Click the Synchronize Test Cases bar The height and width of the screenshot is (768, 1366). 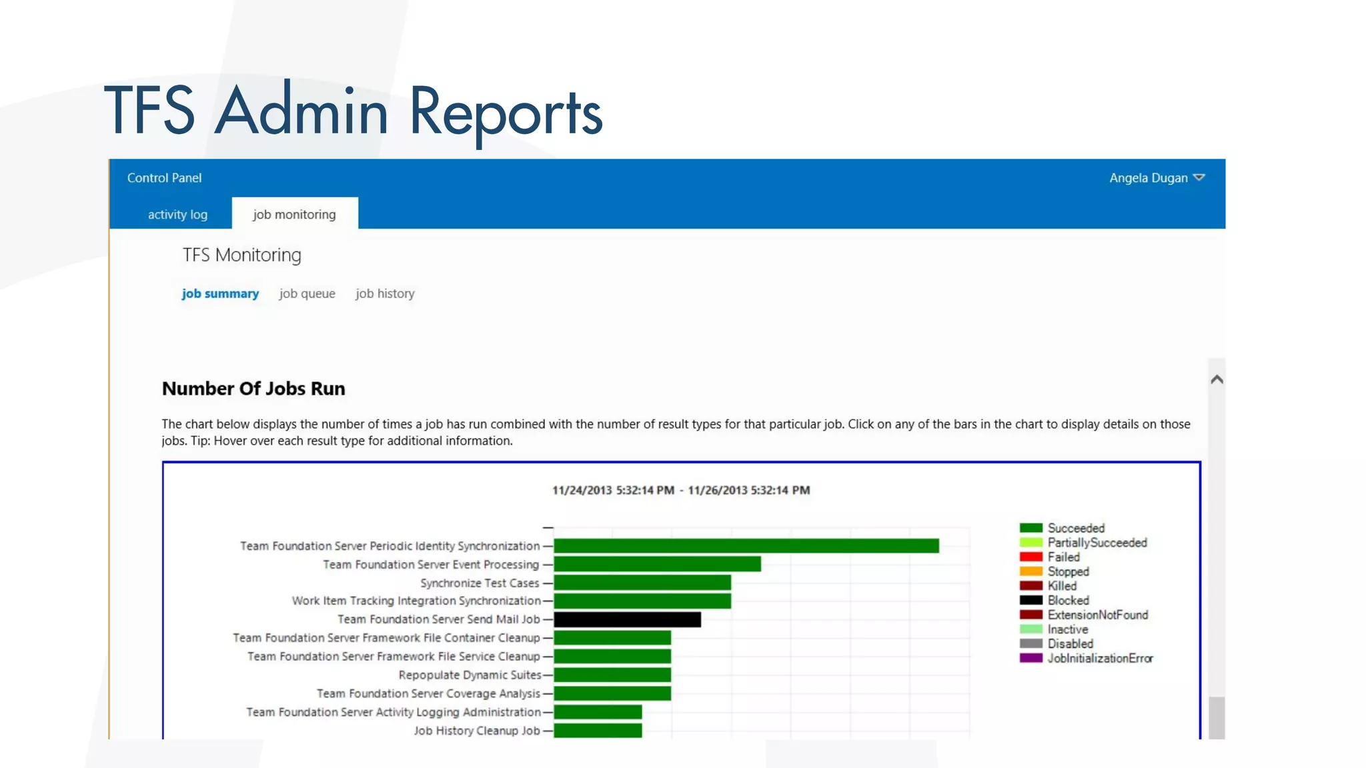pyautogui.click(x=642, y=583)
